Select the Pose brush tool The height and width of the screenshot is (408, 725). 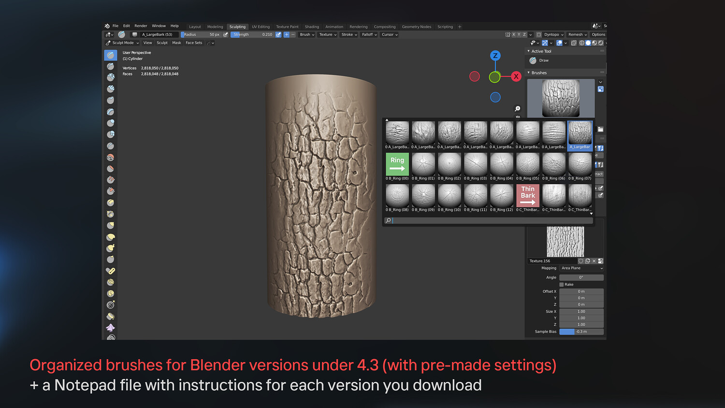tap(111, 271)
